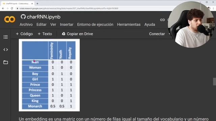Screen dimensions: 216x121
Task: Open a new browser tab with plus
Action: [x=37, y=4]
